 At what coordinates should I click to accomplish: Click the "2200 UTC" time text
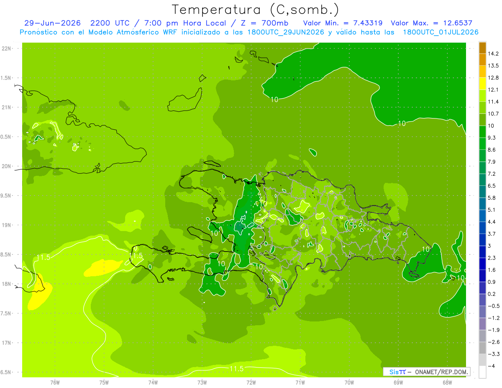tap(110, 23)
